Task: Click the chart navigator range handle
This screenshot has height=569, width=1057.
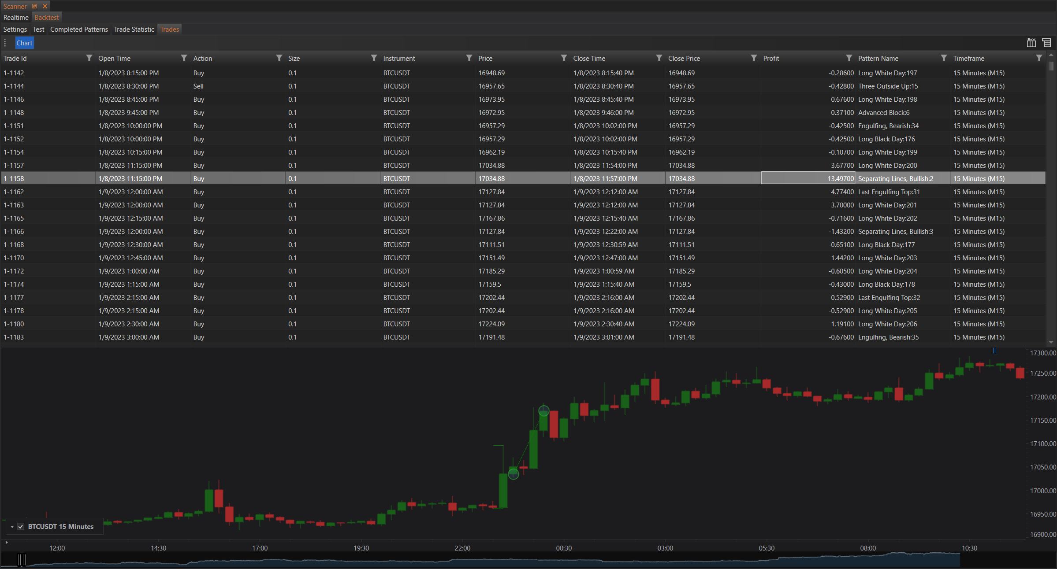Action: (x=22, y=560)
